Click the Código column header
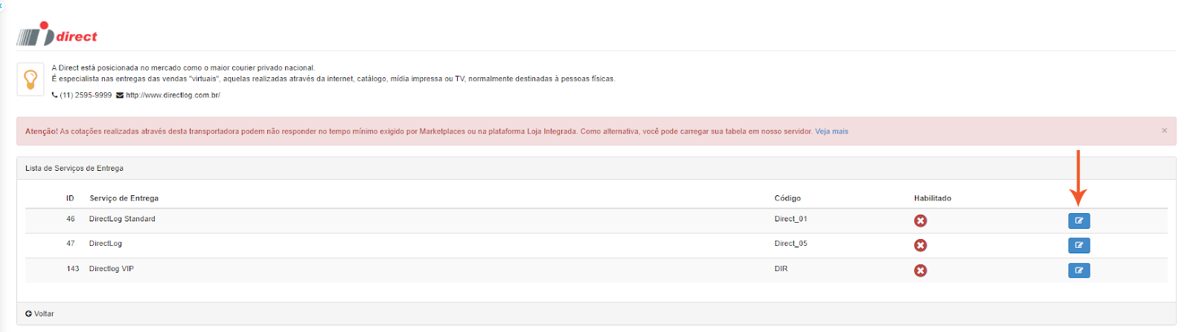Image resolution: width=1191 pixels, height=332 pixels. pos(787,198)
